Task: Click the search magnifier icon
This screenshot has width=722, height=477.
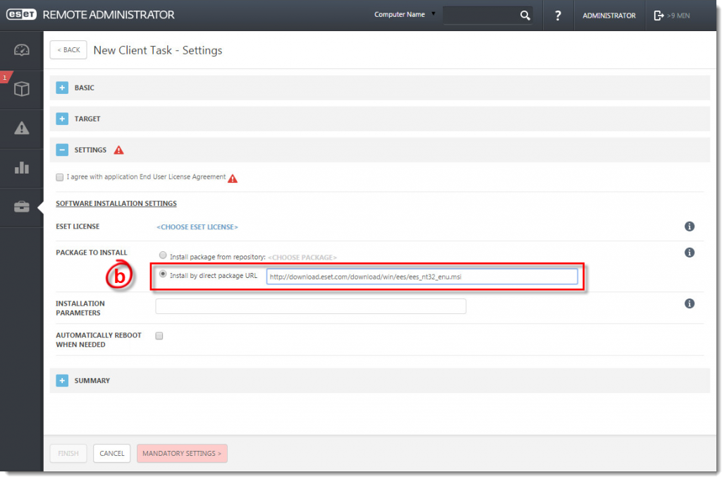Action: point(525,16)
